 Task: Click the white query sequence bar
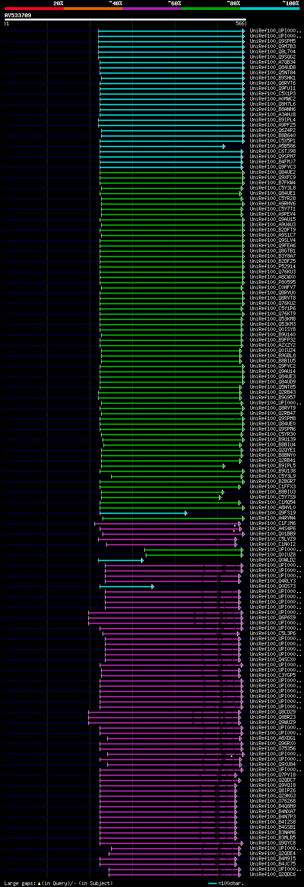point(125,20)
